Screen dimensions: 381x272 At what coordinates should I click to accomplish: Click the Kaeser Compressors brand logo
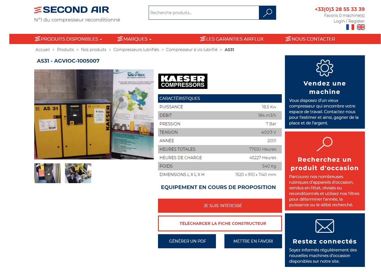183,81
